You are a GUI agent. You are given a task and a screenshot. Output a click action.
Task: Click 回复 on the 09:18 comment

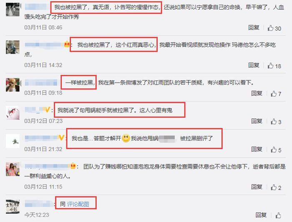257,93
